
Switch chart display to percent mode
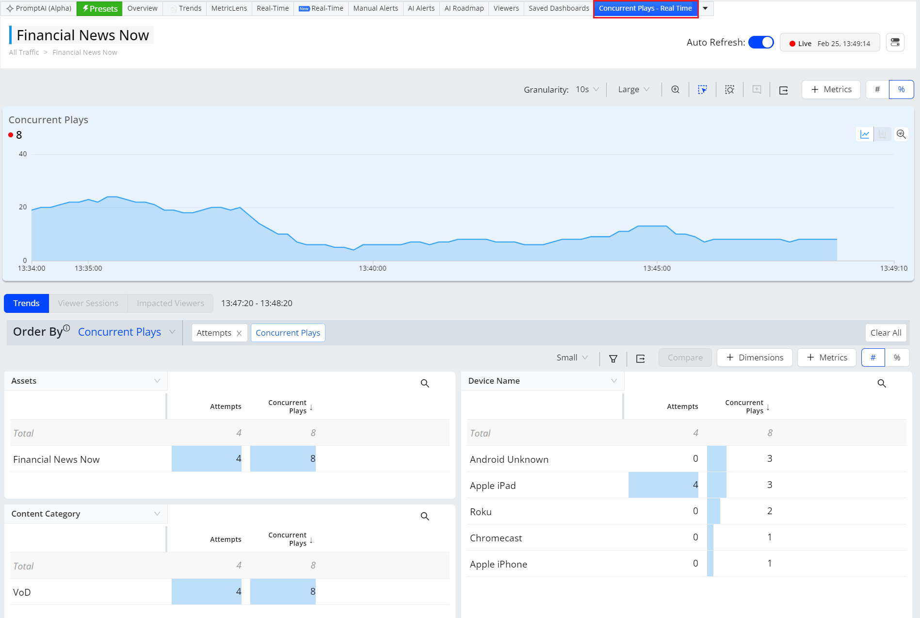pos(902,90)
